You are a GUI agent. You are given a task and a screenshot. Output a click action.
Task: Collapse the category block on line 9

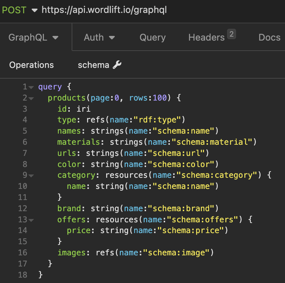(31, 176)
